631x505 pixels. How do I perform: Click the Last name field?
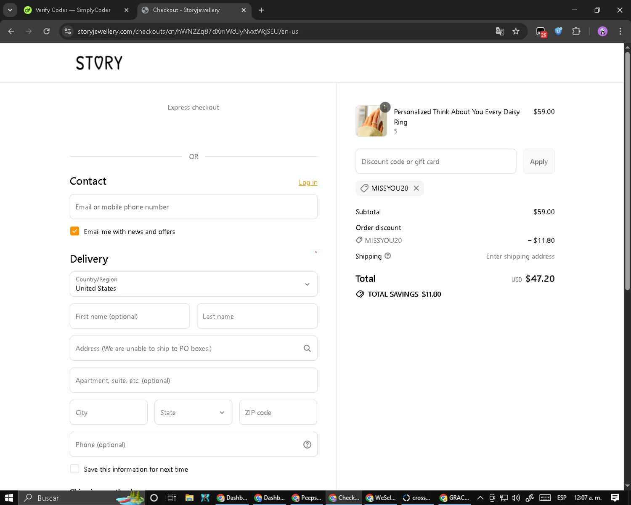(x=257, y=316)
